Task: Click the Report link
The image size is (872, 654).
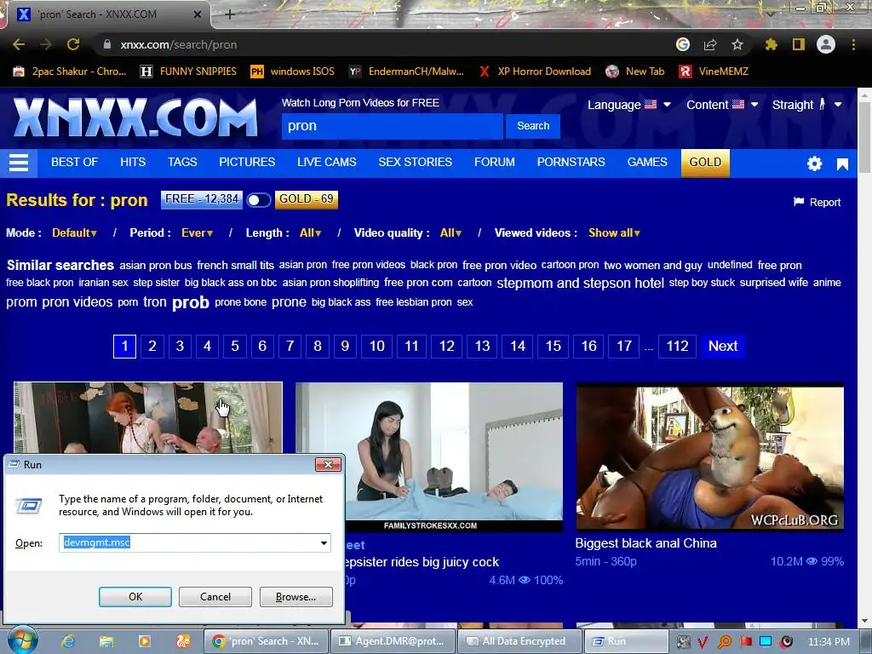Action: [817, 203]
